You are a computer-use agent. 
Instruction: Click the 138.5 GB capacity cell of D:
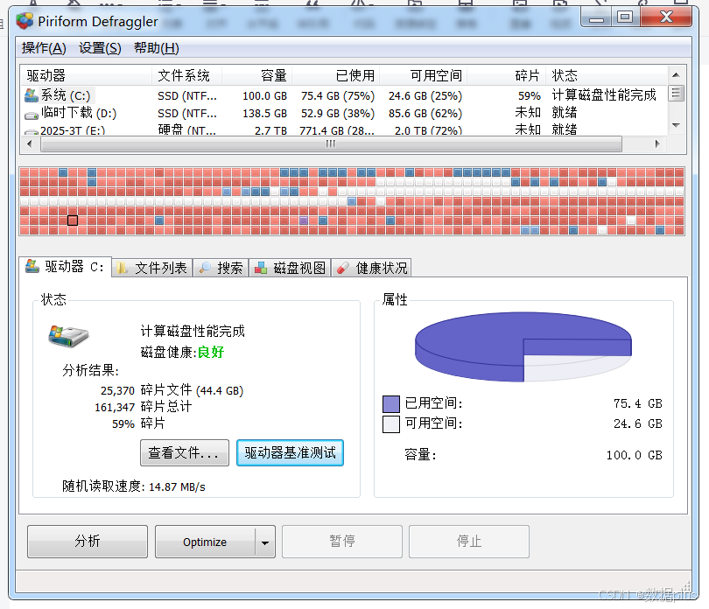click(264, 113)
